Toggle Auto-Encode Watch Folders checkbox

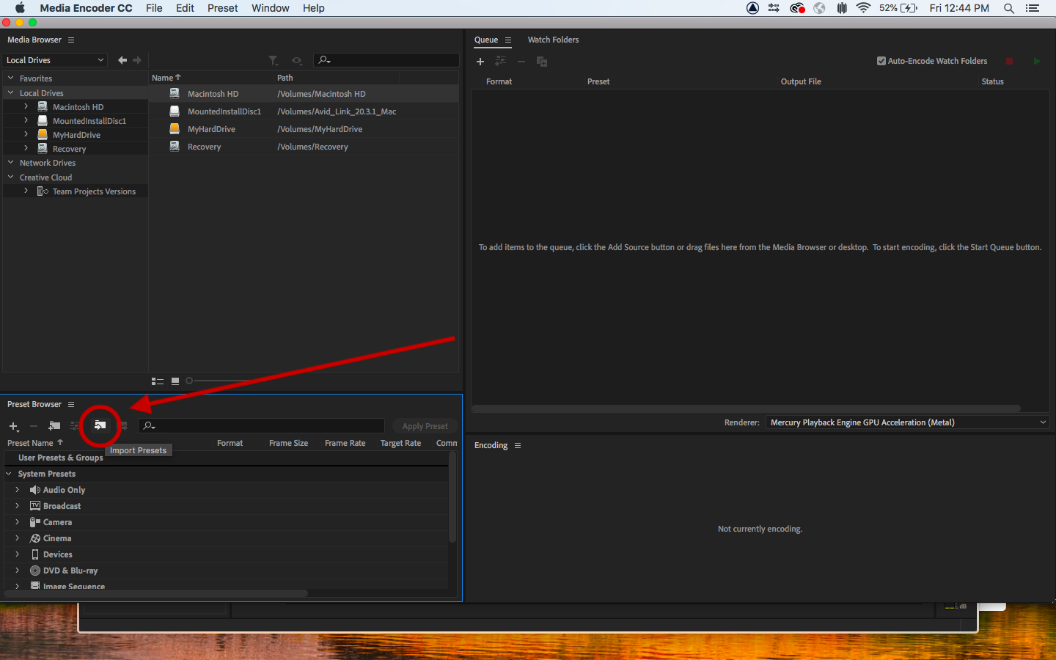[x=881, y=61]
